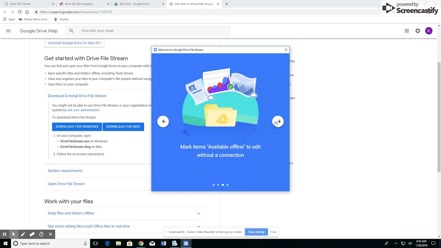Open the Windows Action Center
This screenshot has width=441, height=248.
tap(433, 244)
